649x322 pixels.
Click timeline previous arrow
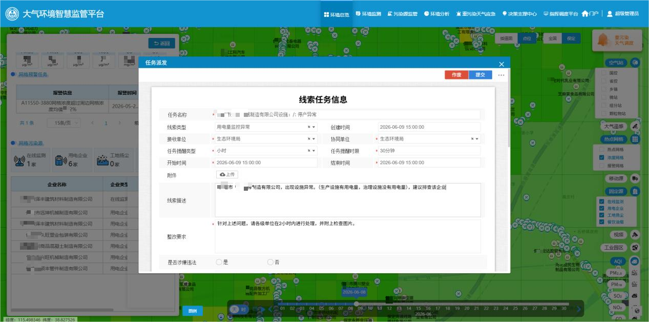point(270,309)
